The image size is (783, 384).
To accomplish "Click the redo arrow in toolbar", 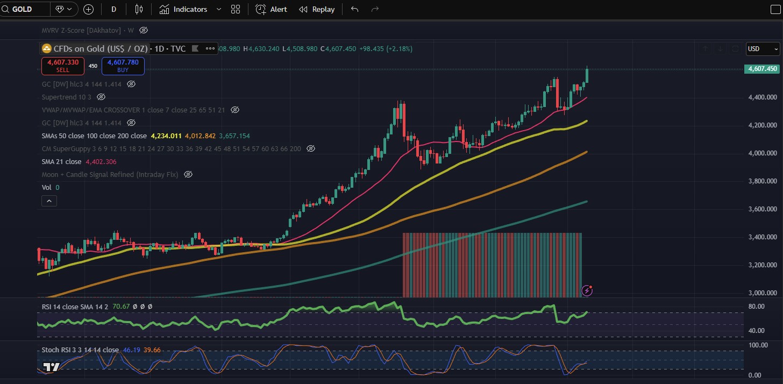I will [x=375, y=9].
